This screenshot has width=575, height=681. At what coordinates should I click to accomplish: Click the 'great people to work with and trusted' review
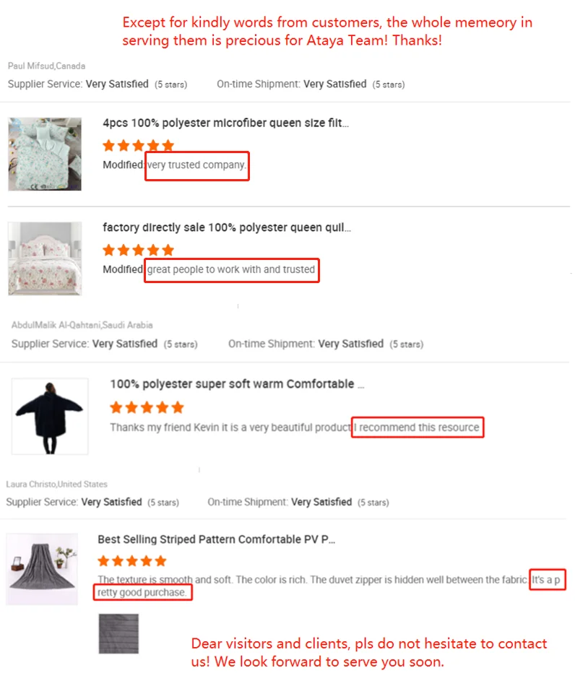tap(231, 269)
